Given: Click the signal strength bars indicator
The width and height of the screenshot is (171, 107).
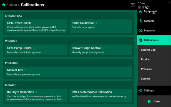Looking at the screenshot, I should tap(141, 7).
